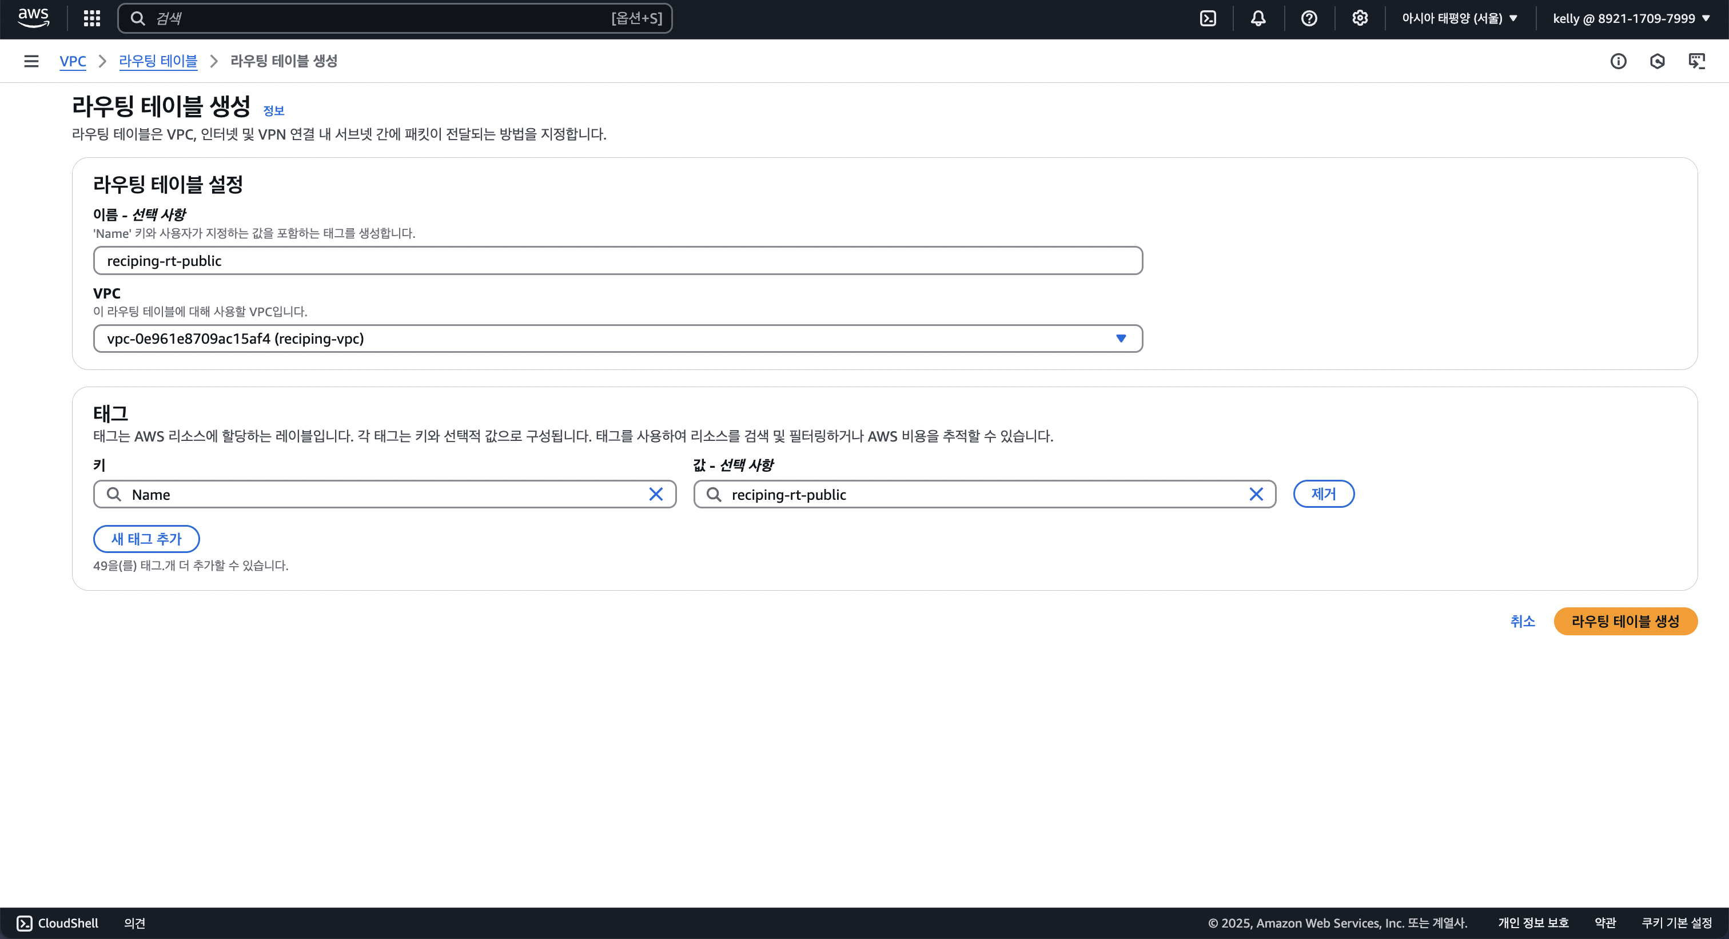Navigate to 라우팅 테이블 breadcrumb

(158, 61)
